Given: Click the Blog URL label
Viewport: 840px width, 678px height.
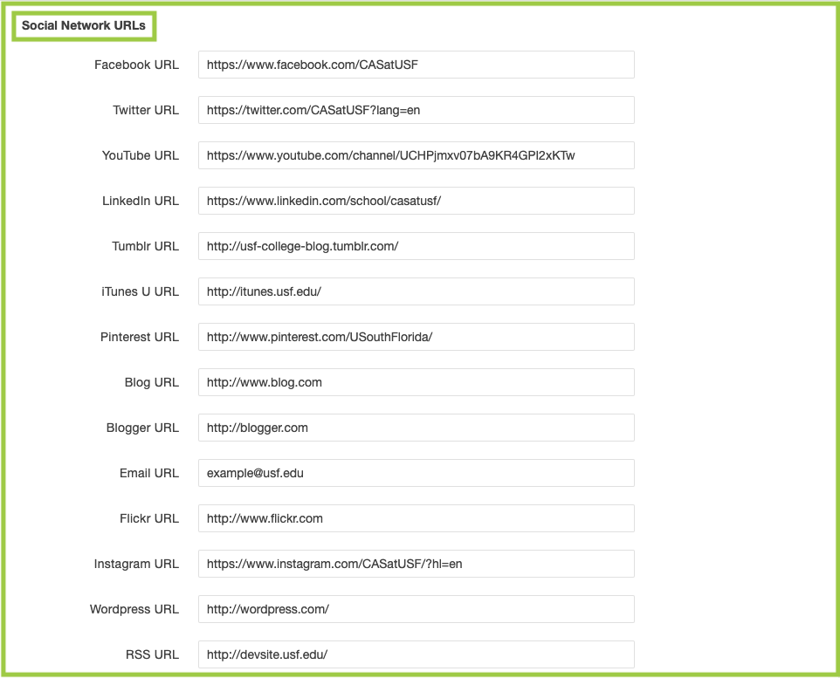Looking at the screenshot, I should pyautogui.click(x=152, y=382).
